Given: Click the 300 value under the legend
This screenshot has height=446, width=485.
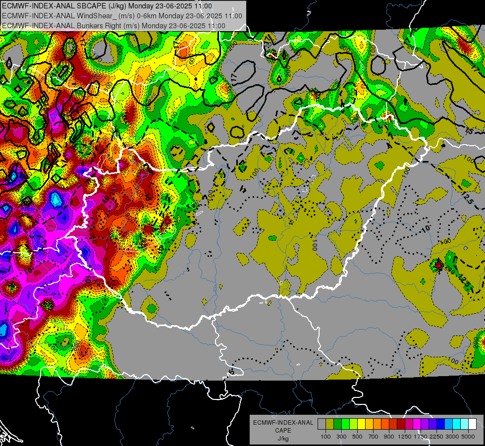Looking at the screenshot, I should click(x=341, y=437).
